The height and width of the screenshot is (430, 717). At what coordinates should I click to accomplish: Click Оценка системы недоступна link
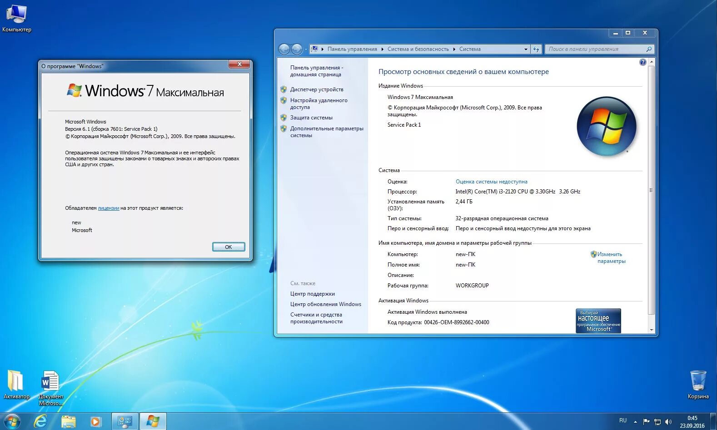[x=491, y=182]
